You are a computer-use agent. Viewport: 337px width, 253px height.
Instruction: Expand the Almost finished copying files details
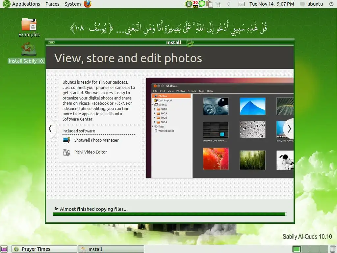point(57,209)
